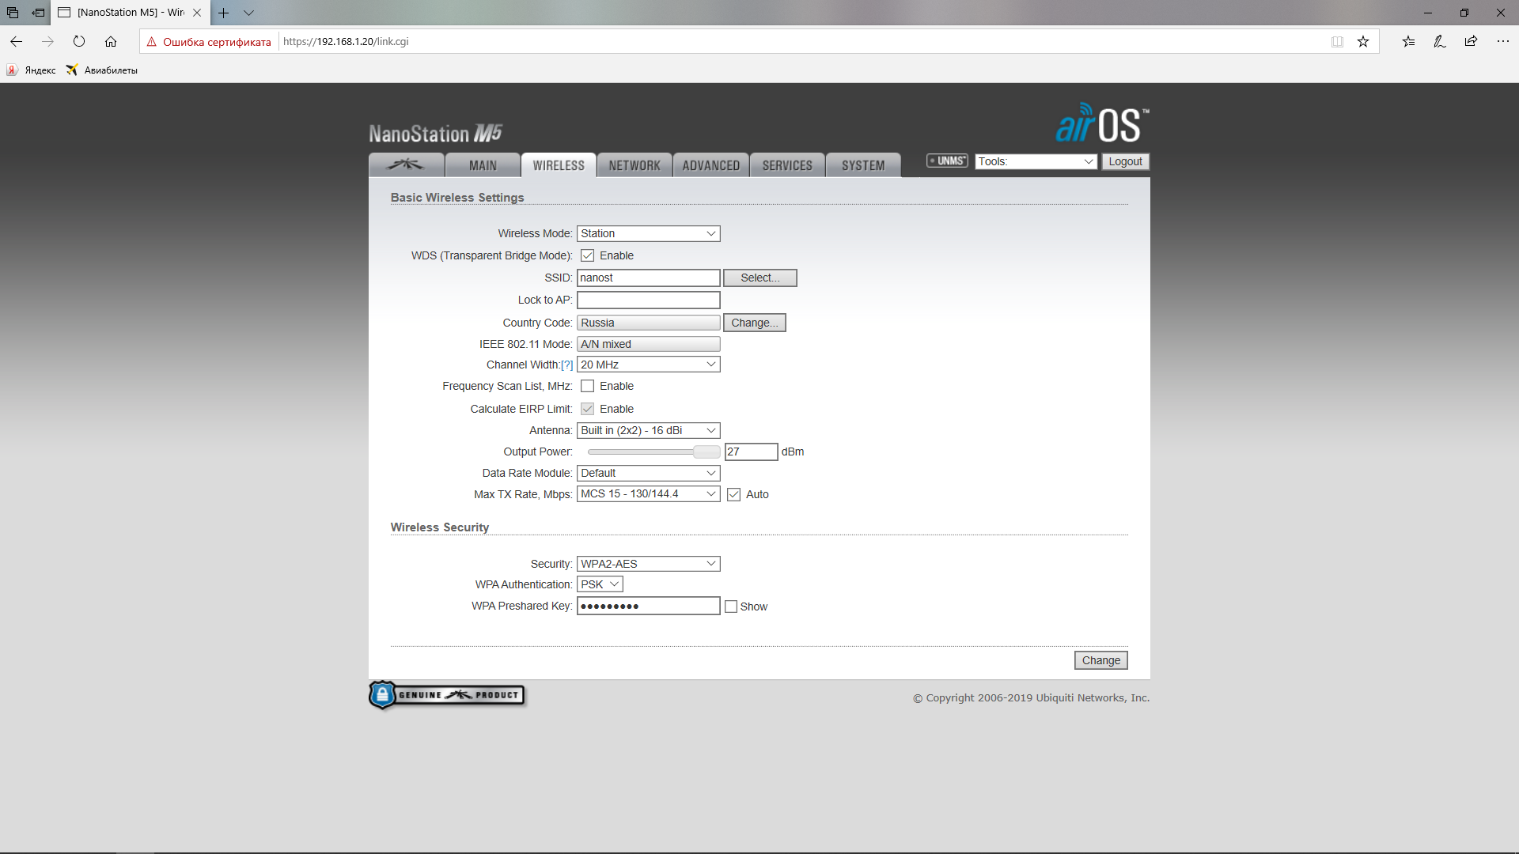Click the add notes pen icon
1519x854 pixels.
click(1440, 42)
